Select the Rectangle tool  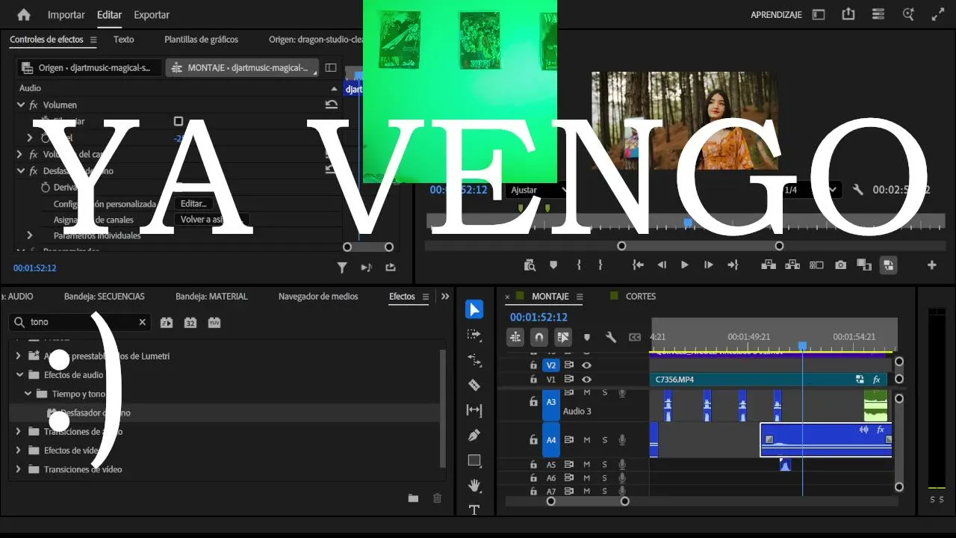pyautogui.click(x=474, y=460)
